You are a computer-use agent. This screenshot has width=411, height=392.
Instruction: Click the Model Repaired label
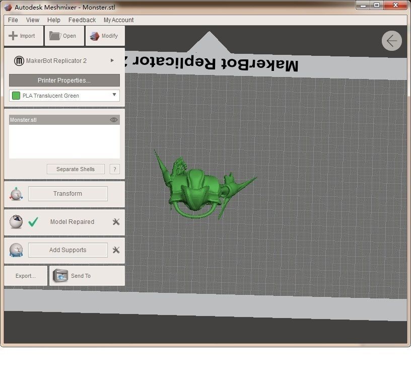point(72,222)
